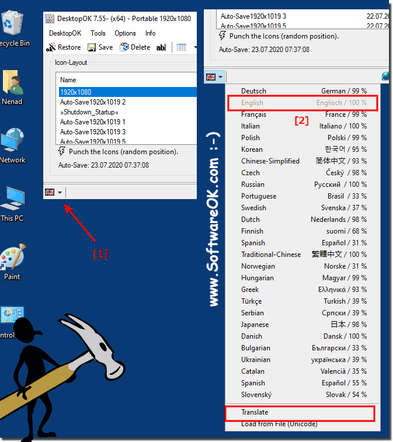Click the Delete toolbar button

(135, 47)
